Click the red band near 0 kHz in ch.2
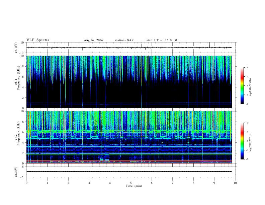The height and width of the screenshot is (205, 265). tap(129, 162)
